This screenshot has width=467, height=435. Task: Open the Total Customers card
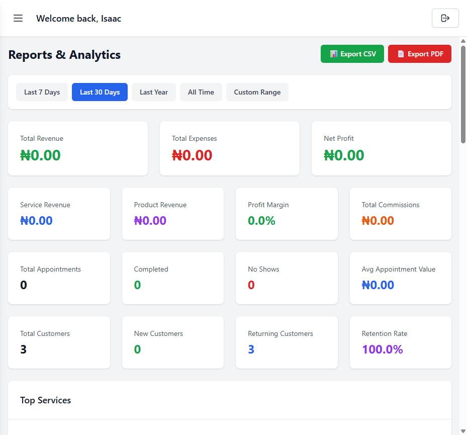(59, 342)
